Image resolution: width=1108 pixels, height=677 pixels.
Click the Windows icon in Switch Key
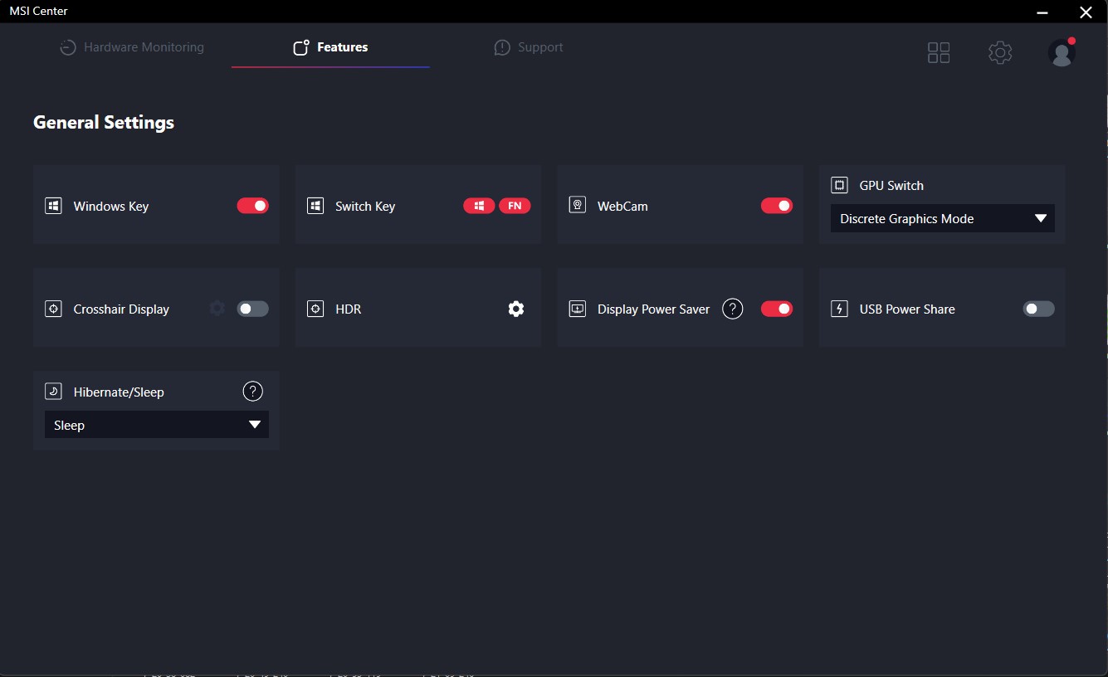point(479,206)
